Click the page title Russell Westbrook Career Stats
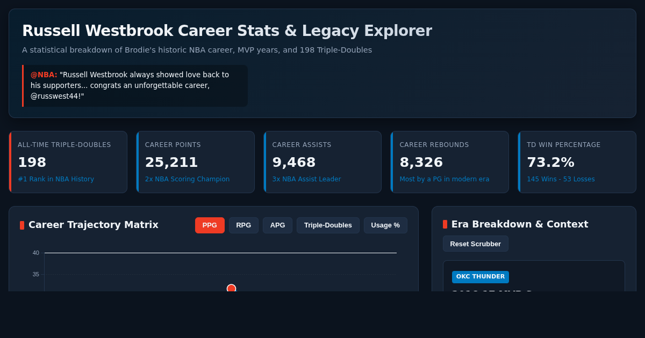645x338 pixels. [x=227, y=31]
